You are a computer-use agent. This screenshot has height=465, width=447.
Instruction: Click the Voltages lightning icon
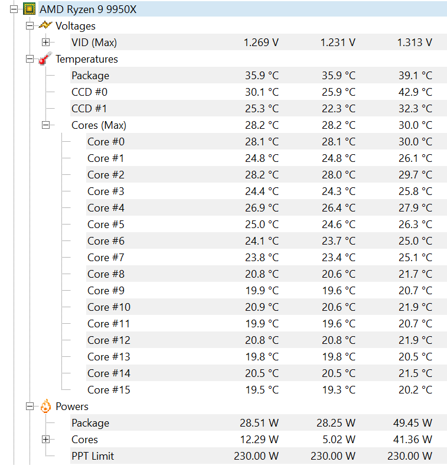point(45,25)
